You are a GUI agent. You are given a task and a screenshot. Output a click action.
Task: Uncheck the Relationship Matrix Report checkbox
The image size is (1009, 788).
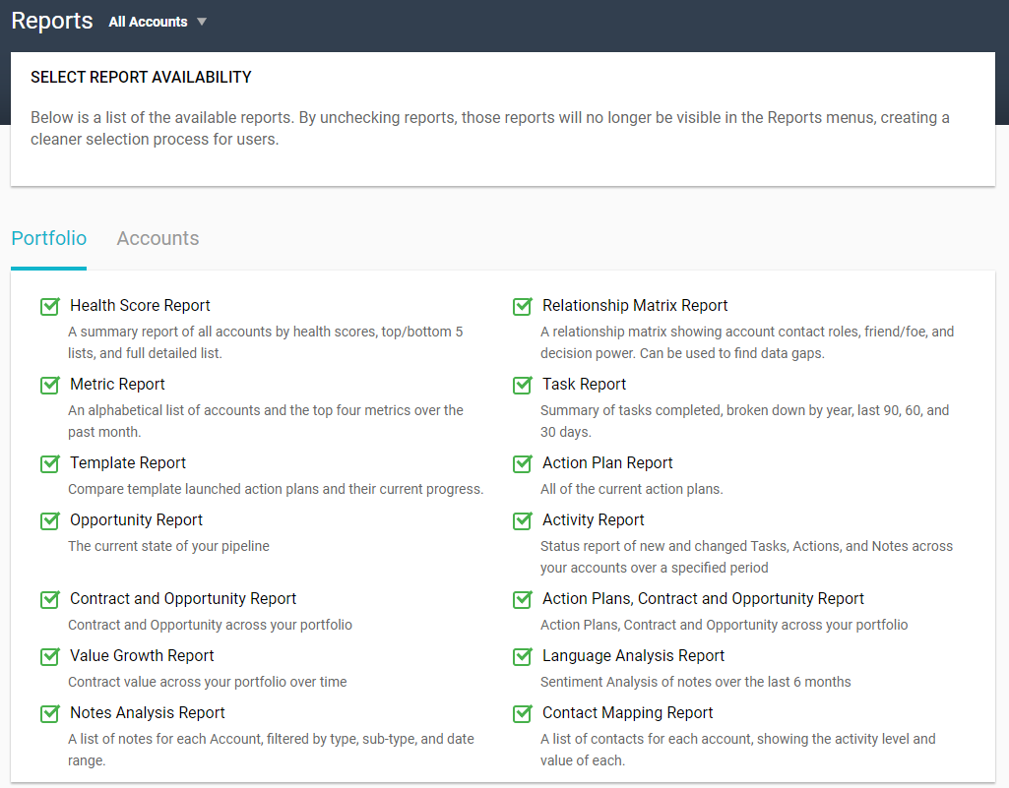(x=522, y=306)
